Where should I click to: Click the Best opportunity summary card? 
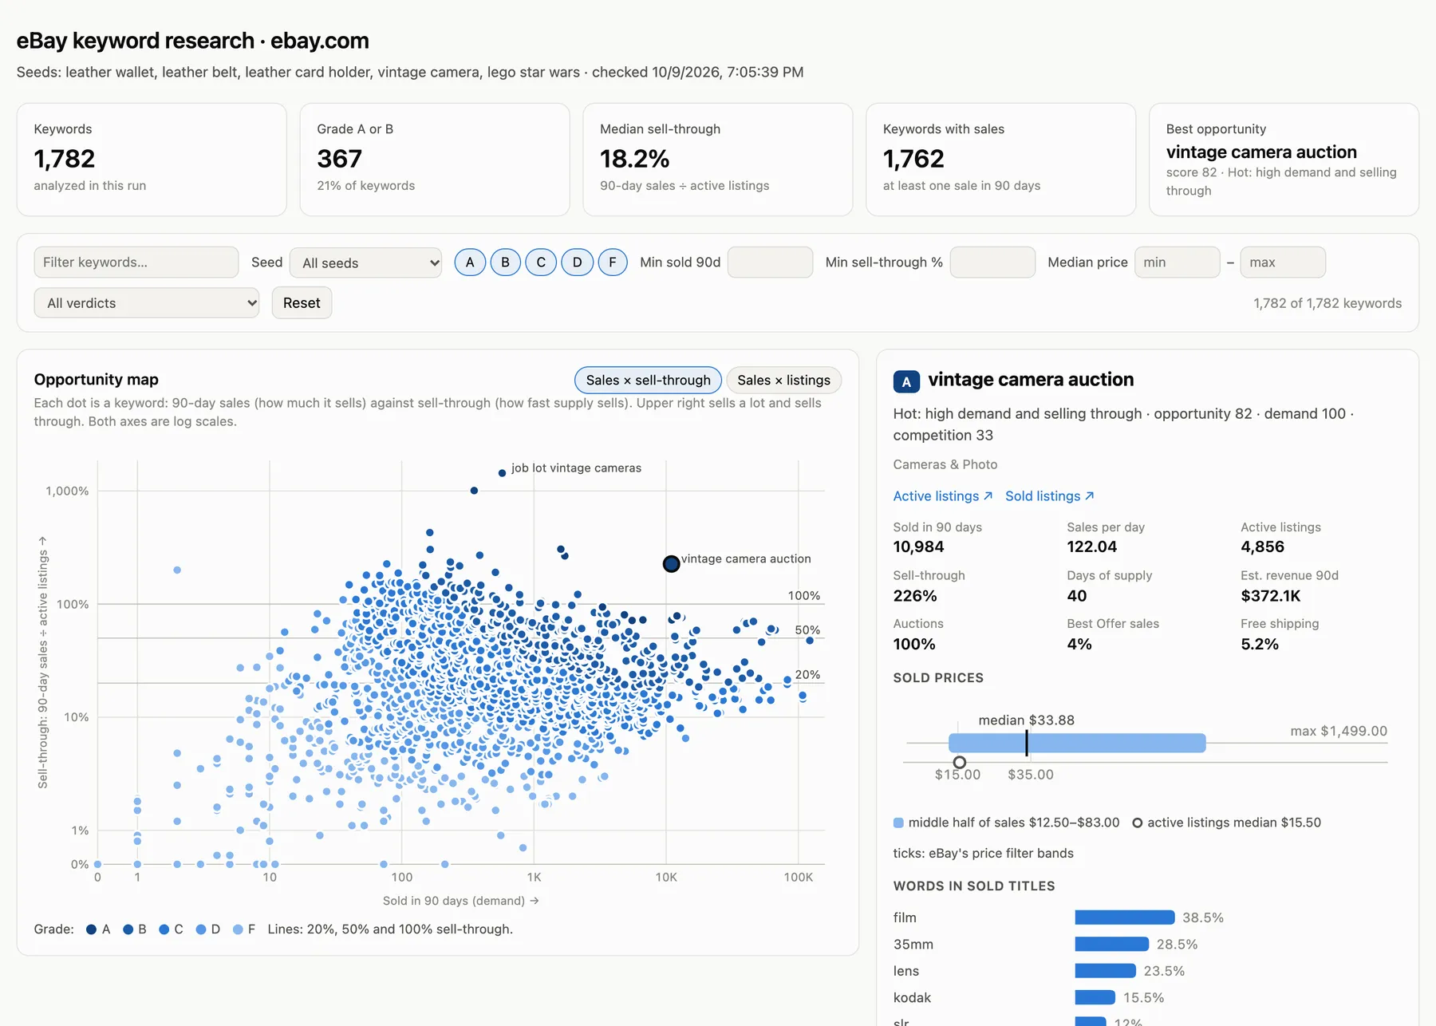(1284, 160)
